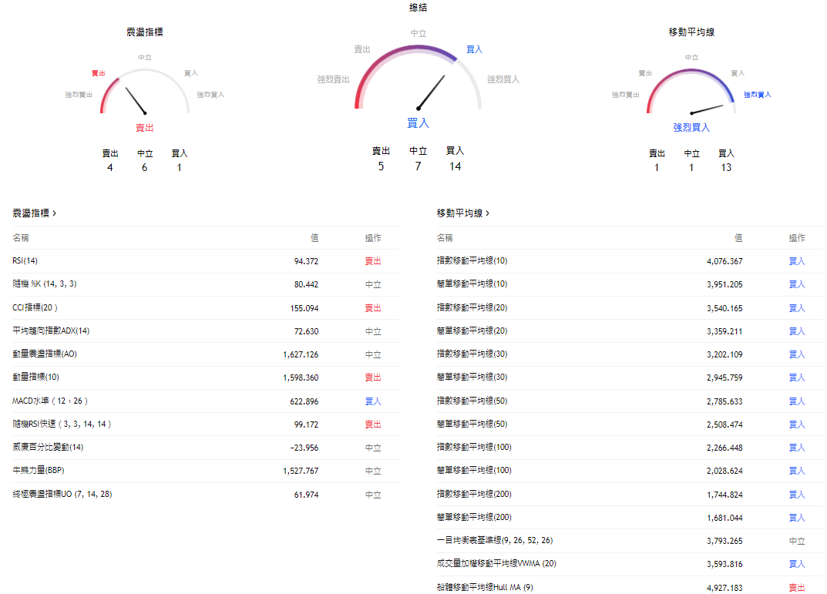Click 賣出 for 隨機RSI快速 indicator
Image resolution: width=827 pixels, height=594 pixels.
coord(372,424)
